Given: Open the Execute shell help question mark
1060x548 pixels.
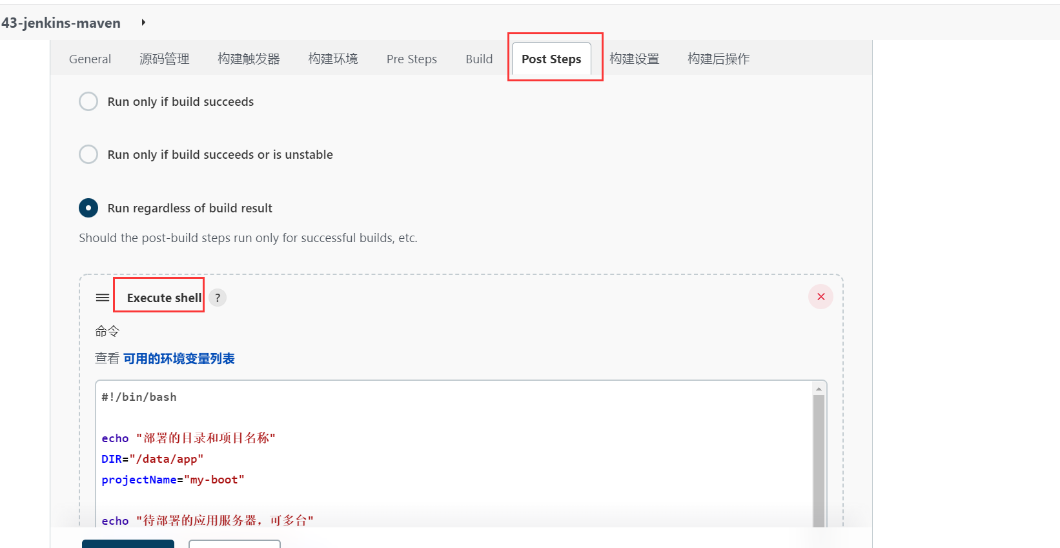Looking at the screenshot, I should pos(218,298).
